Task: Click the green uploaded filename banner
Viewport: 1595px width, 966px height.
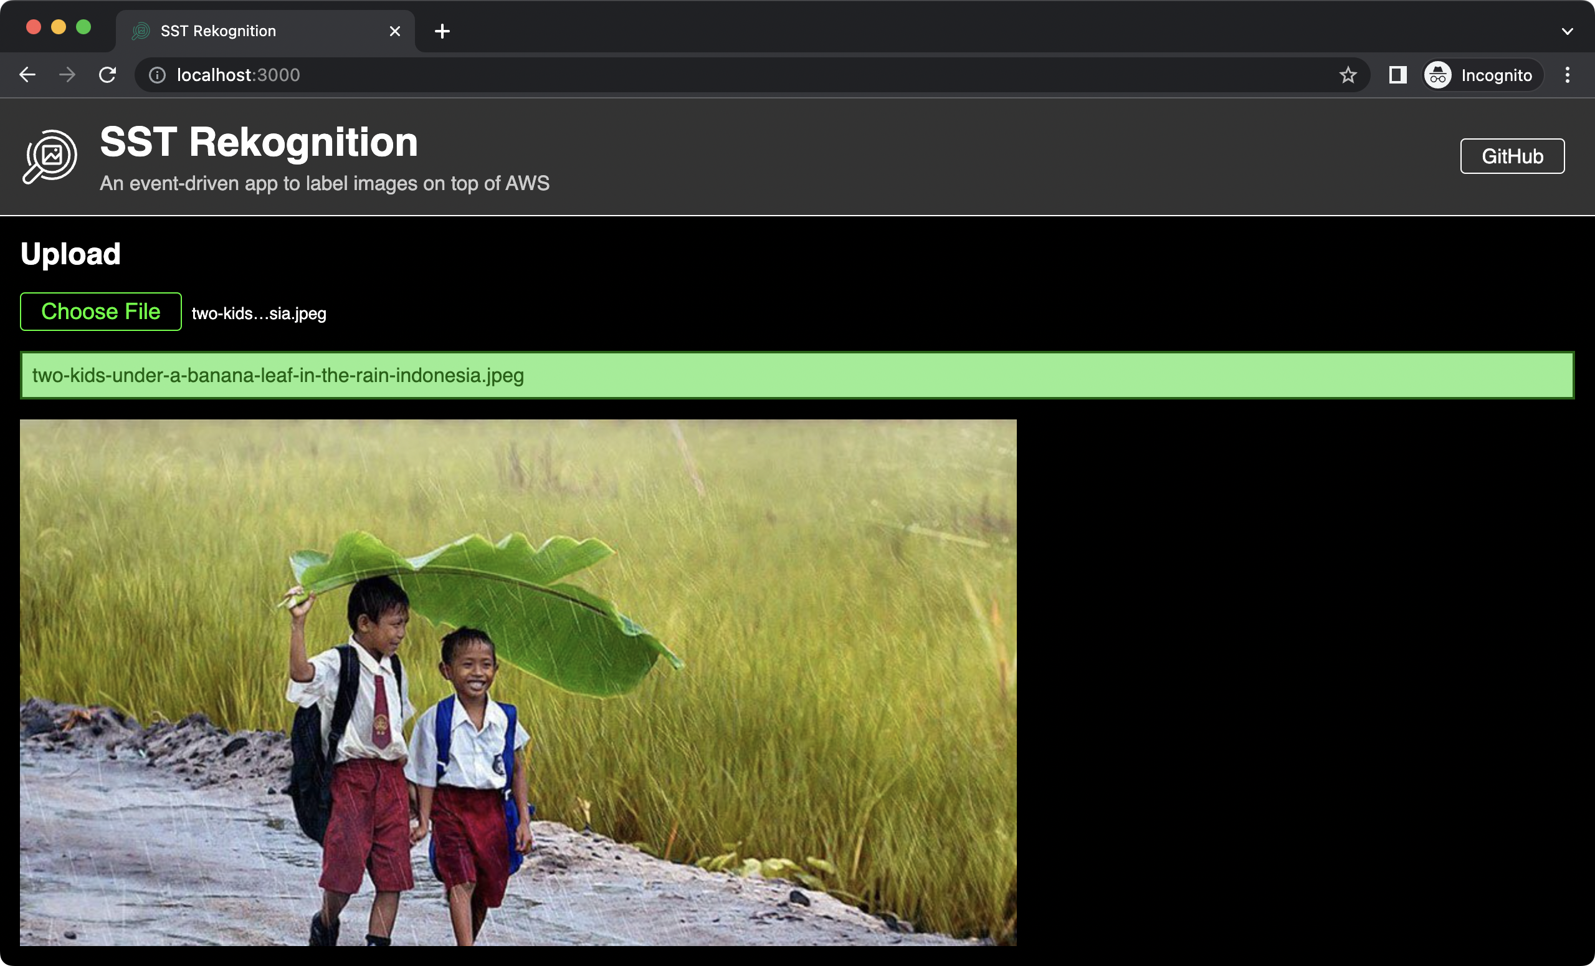Action: [797, 375]
